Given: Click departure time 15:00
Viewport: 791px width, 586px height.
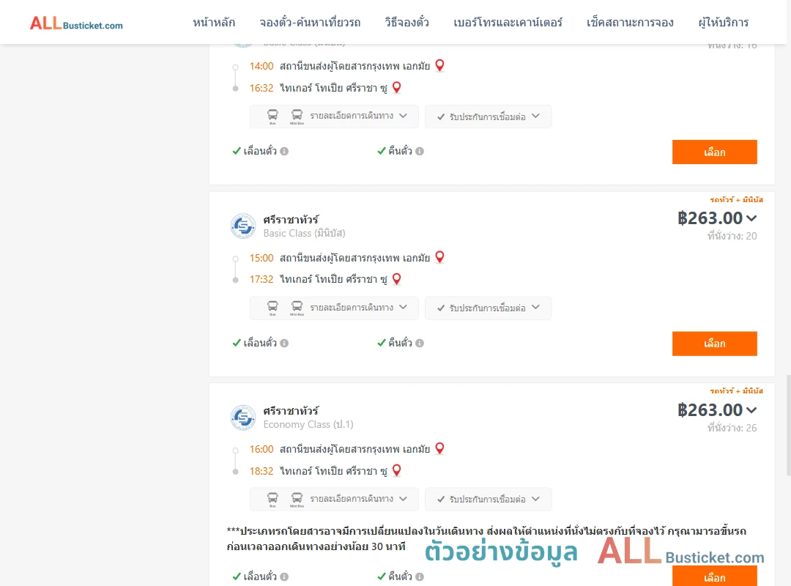Looking at the screenshot, I should point(261,258).
